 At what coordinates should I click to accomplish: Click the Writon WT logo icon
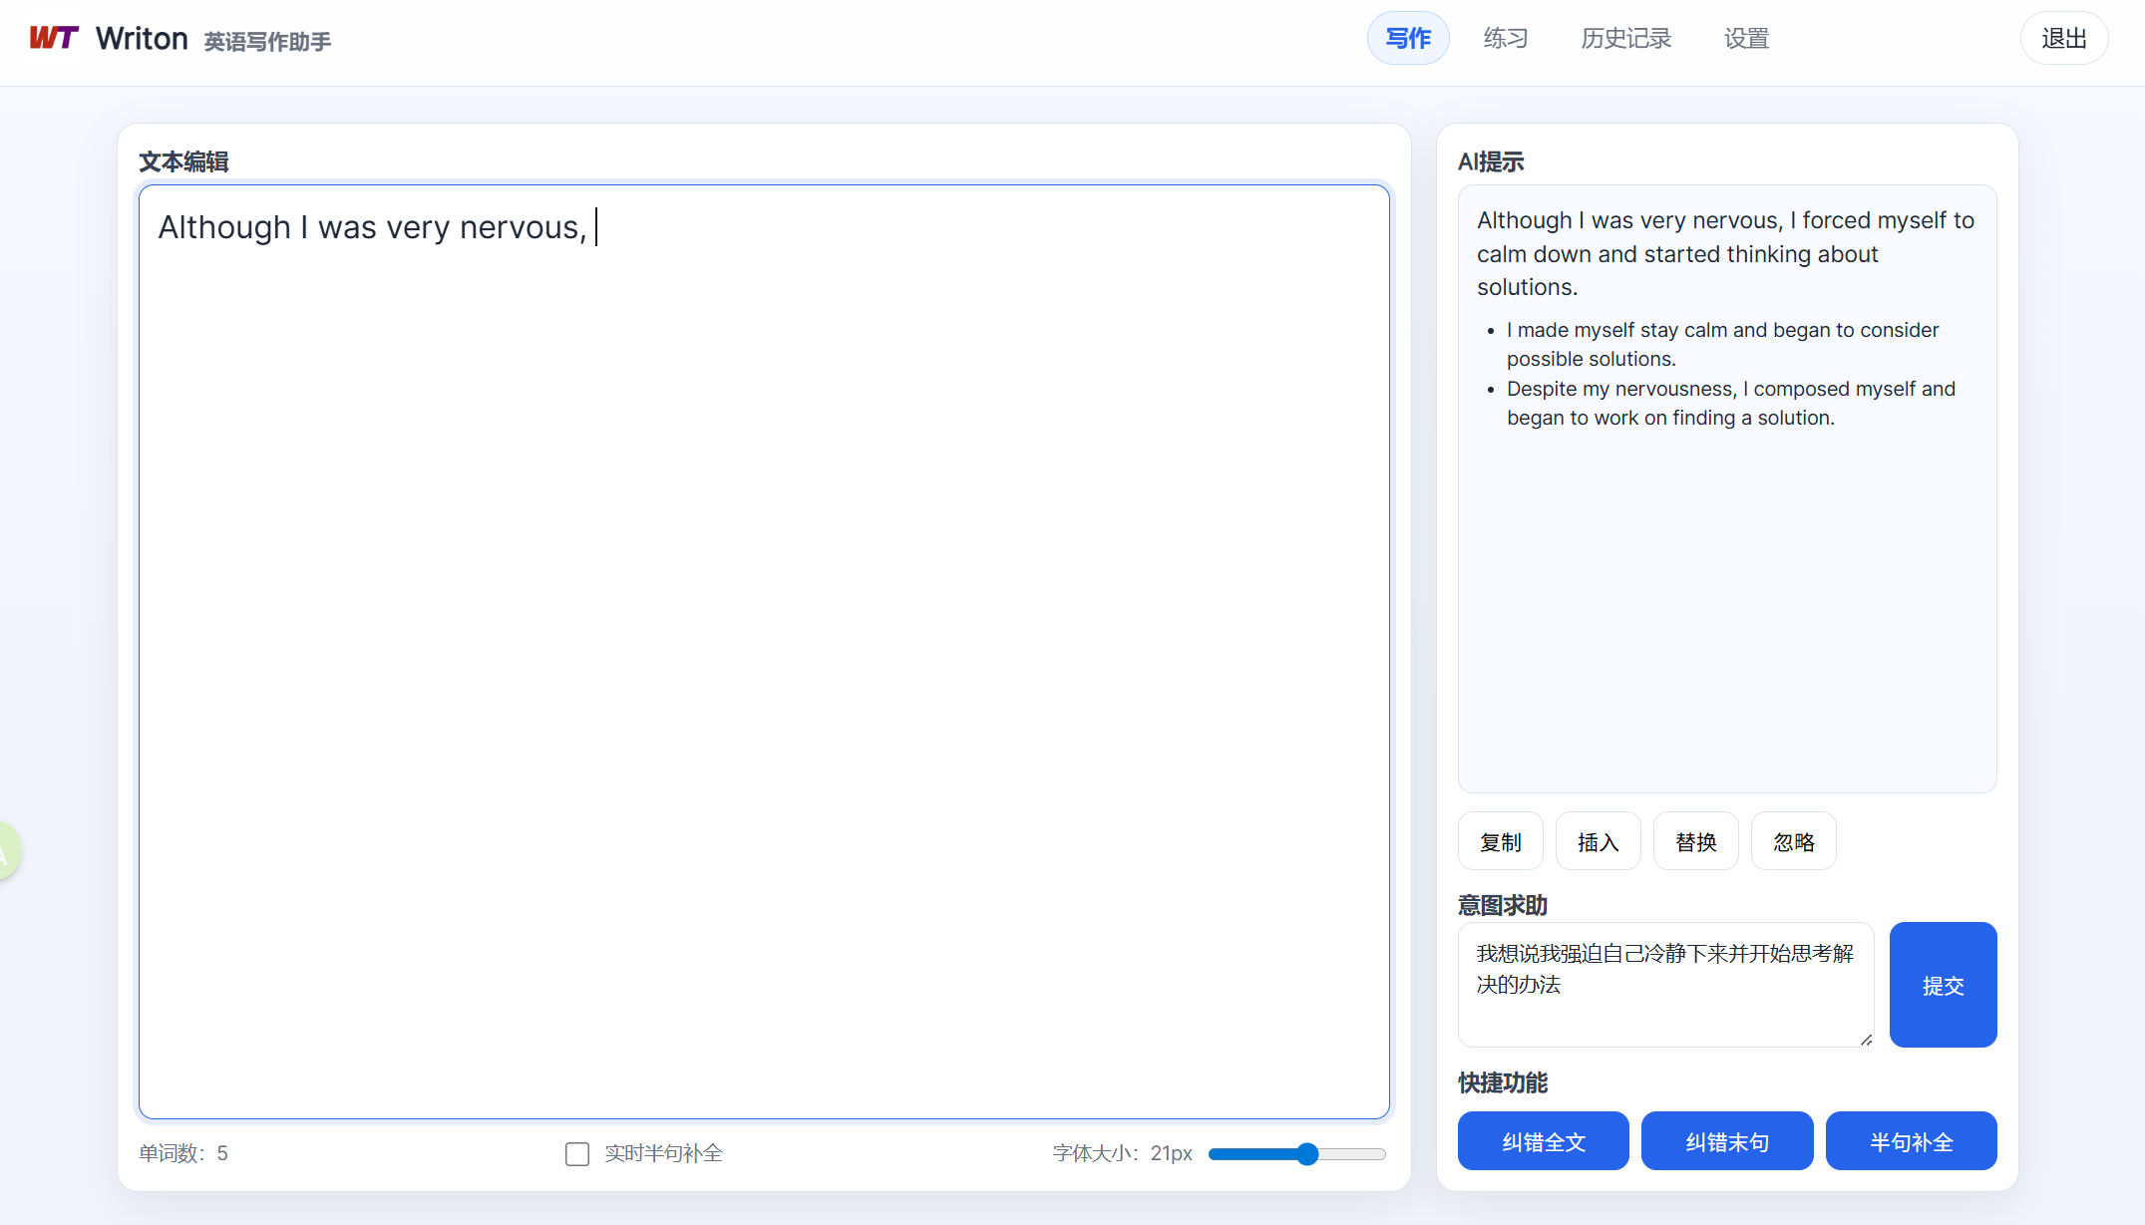[54, 39]
